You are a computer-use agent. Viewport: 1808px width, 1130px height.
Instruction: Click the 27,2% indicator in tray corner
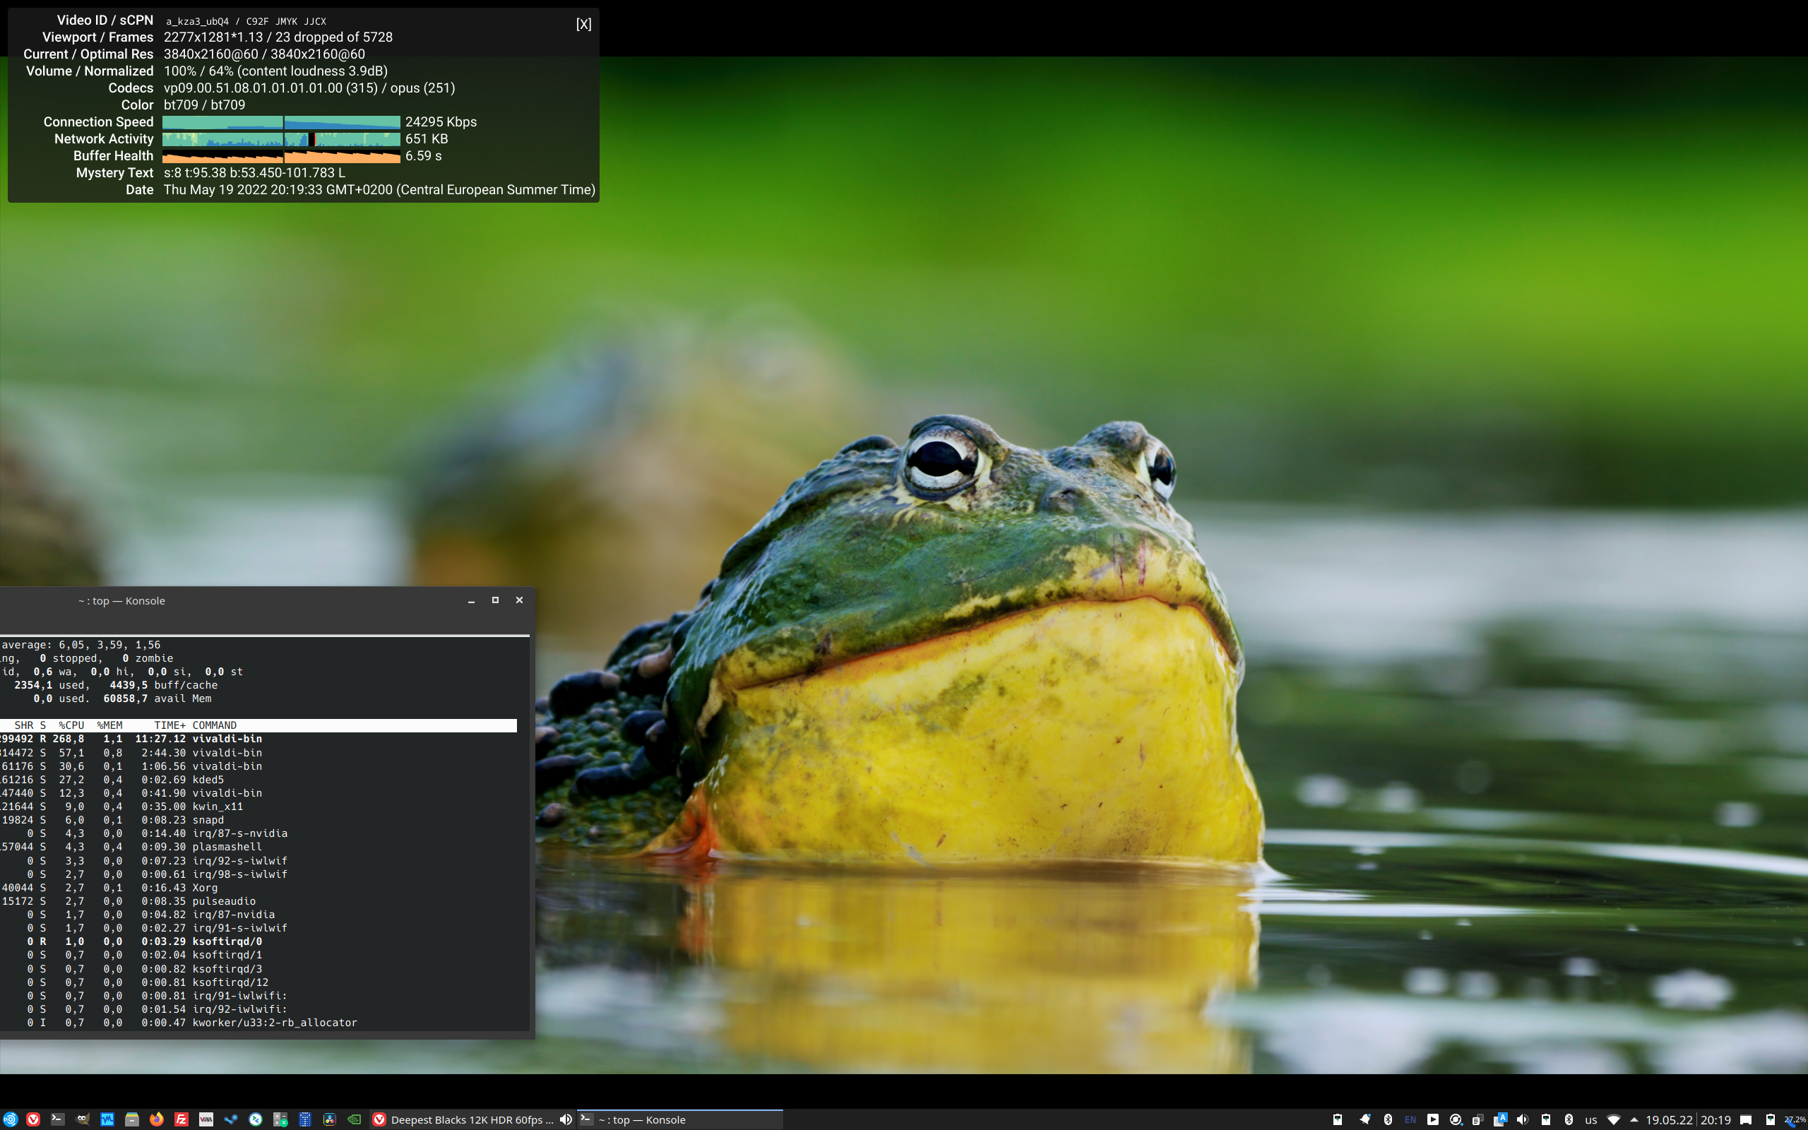(x=1795, y=1119)
